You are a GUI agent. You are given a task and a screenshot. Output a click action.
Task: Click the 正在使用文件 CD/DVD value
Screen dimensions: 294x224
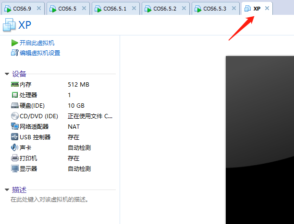point(90,116)
